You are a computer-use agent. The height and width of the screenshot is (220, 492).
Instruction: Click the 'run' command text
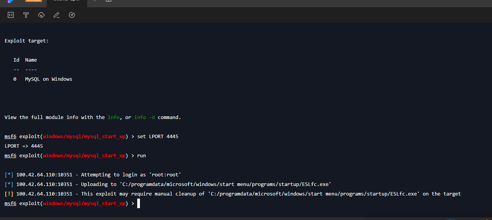pyautogui.click(x=141, y=156)
